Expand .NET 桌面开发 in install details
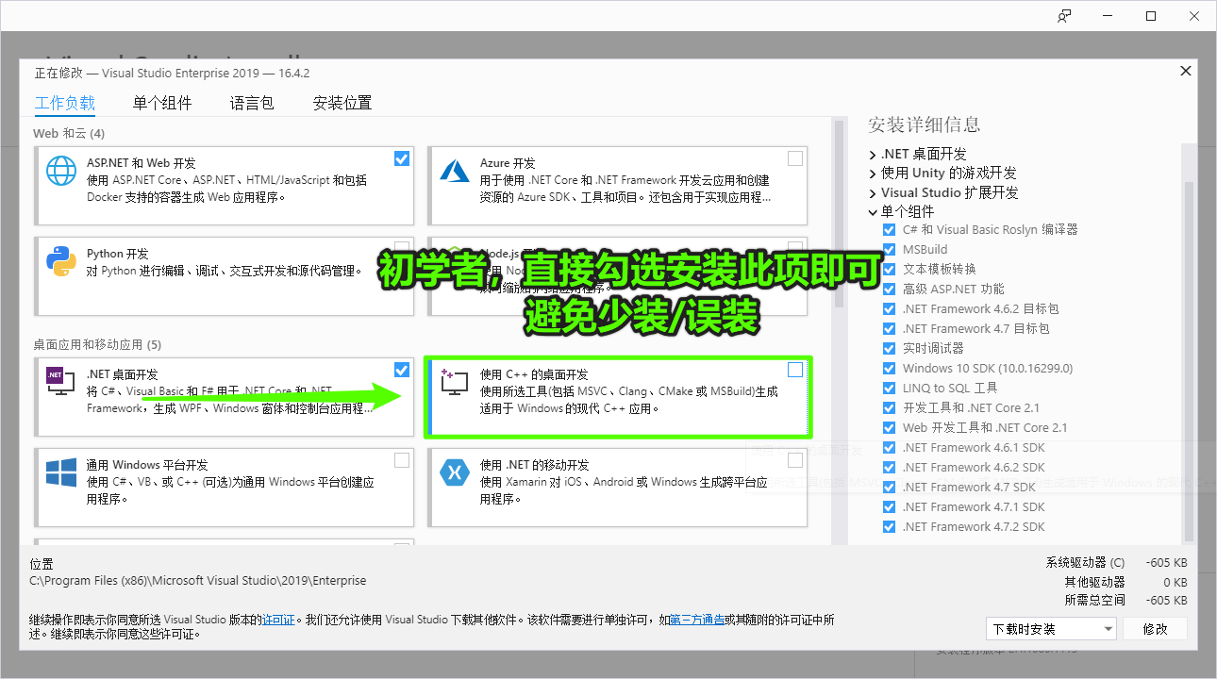Screen dimensions: 1217x679 click(x=873, y=154)
